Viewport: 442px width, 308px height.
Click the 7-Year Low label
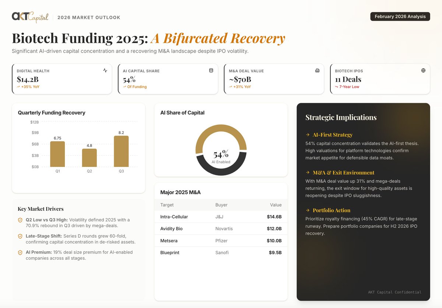[x=350, y=87]
